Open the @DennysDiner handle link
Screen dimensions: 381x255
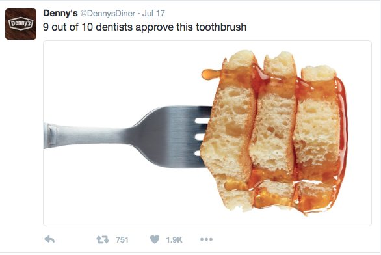108,14
